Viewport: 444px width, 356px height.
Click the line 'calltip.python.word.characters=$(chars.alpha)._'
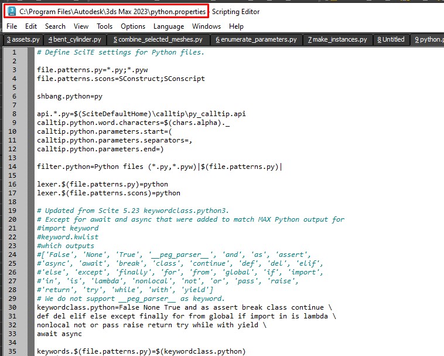[x=134, y=123]
